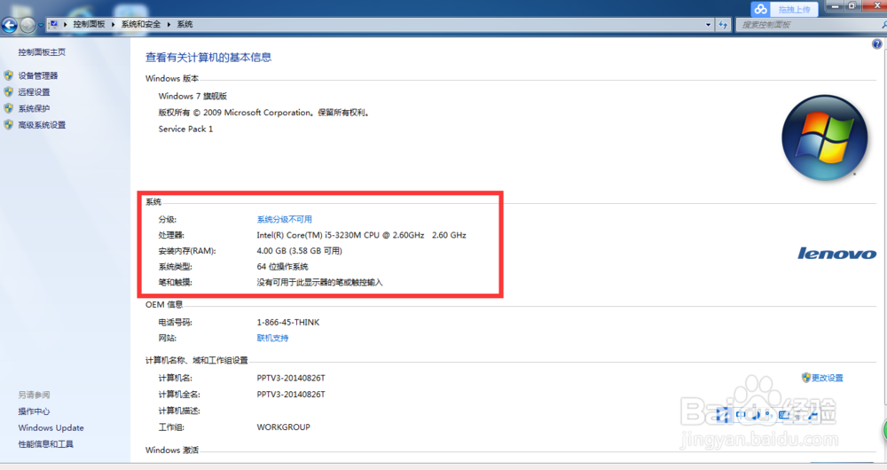Click the shield icon beside 更改设置
Screen dimensions: 887x470
[x=806, y=377]
